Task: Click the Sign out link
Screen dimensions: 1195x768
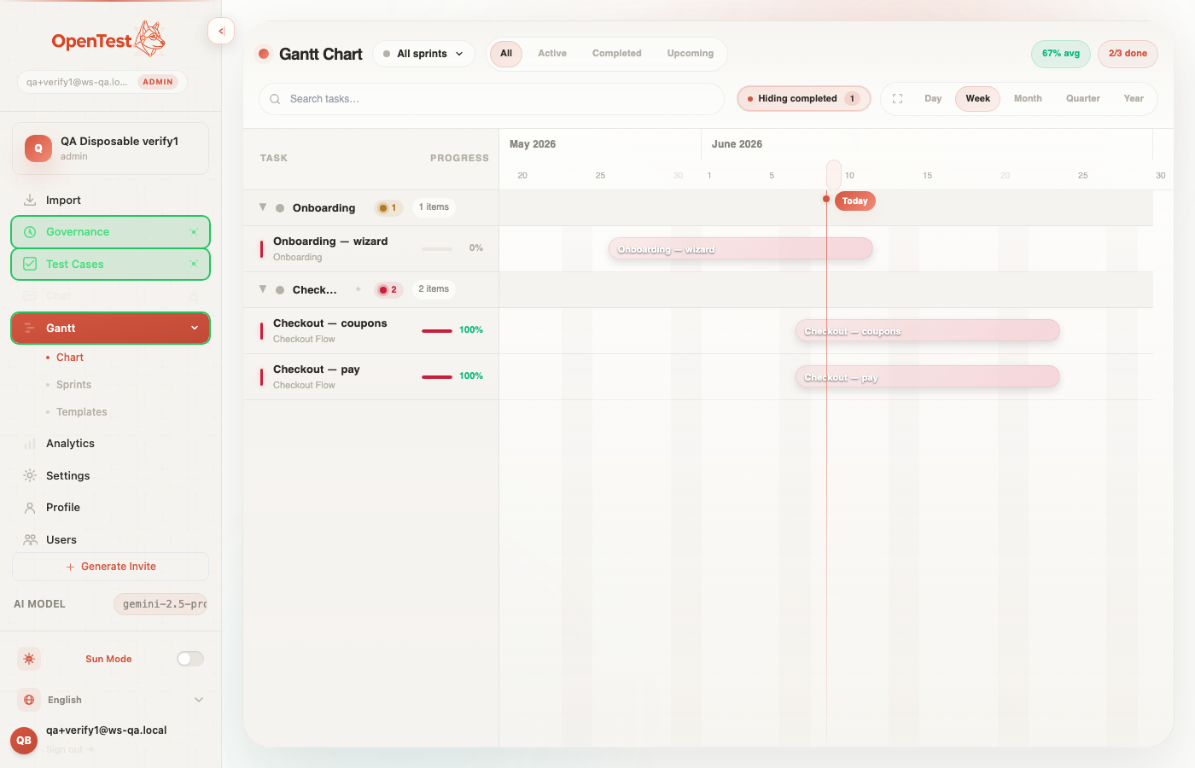Action: 70,750
